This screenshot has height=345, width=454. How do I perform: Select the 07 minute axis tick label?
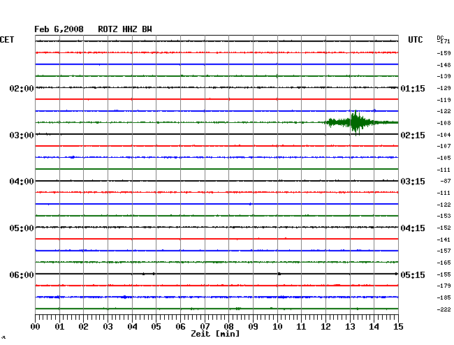tap(205, 327)
